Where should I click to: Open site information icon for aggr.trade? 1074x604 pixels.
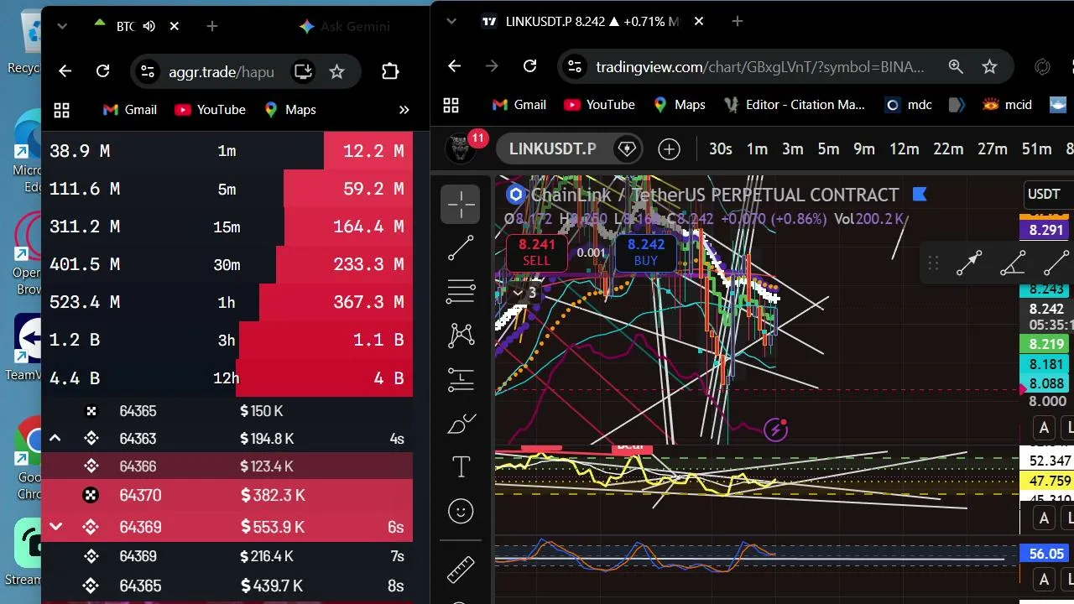pos(147,71)
